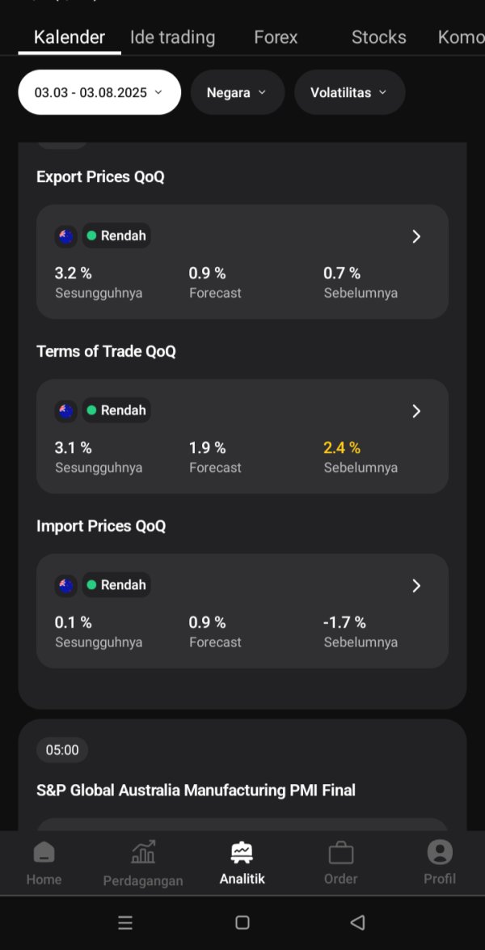The image size is (485, 950).
Task: Tap the Analitik icon
Action: [242, 852]
